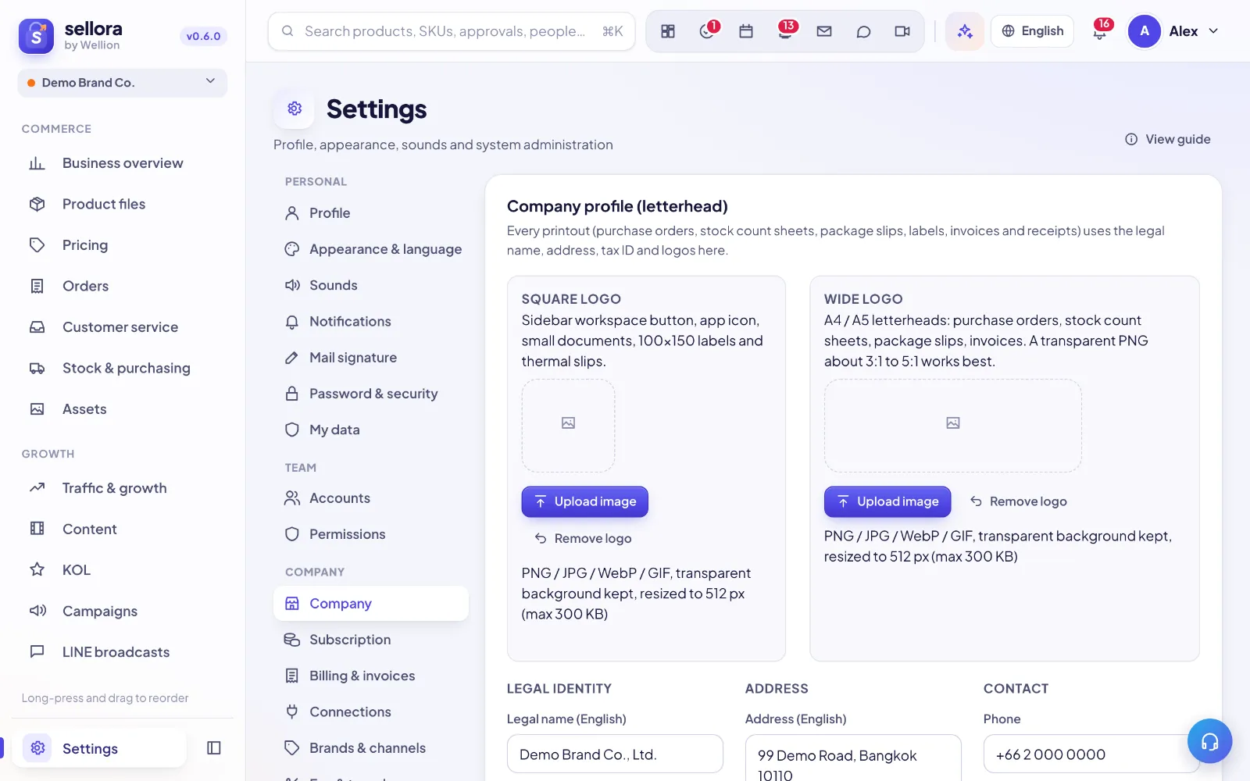The image size is (1250, 781).
Task: Open the Alex user menu chevron
Action: pyautogui.click(x=1213, y=31)
